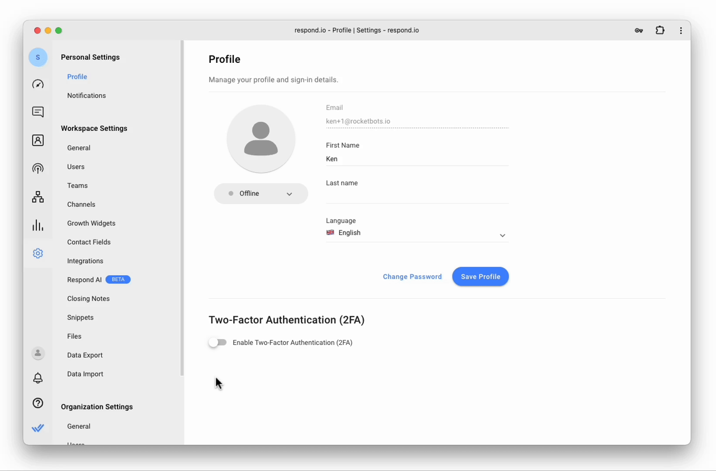
Task: Click the notifications bell icon
Action: click(x=38, y=378)
